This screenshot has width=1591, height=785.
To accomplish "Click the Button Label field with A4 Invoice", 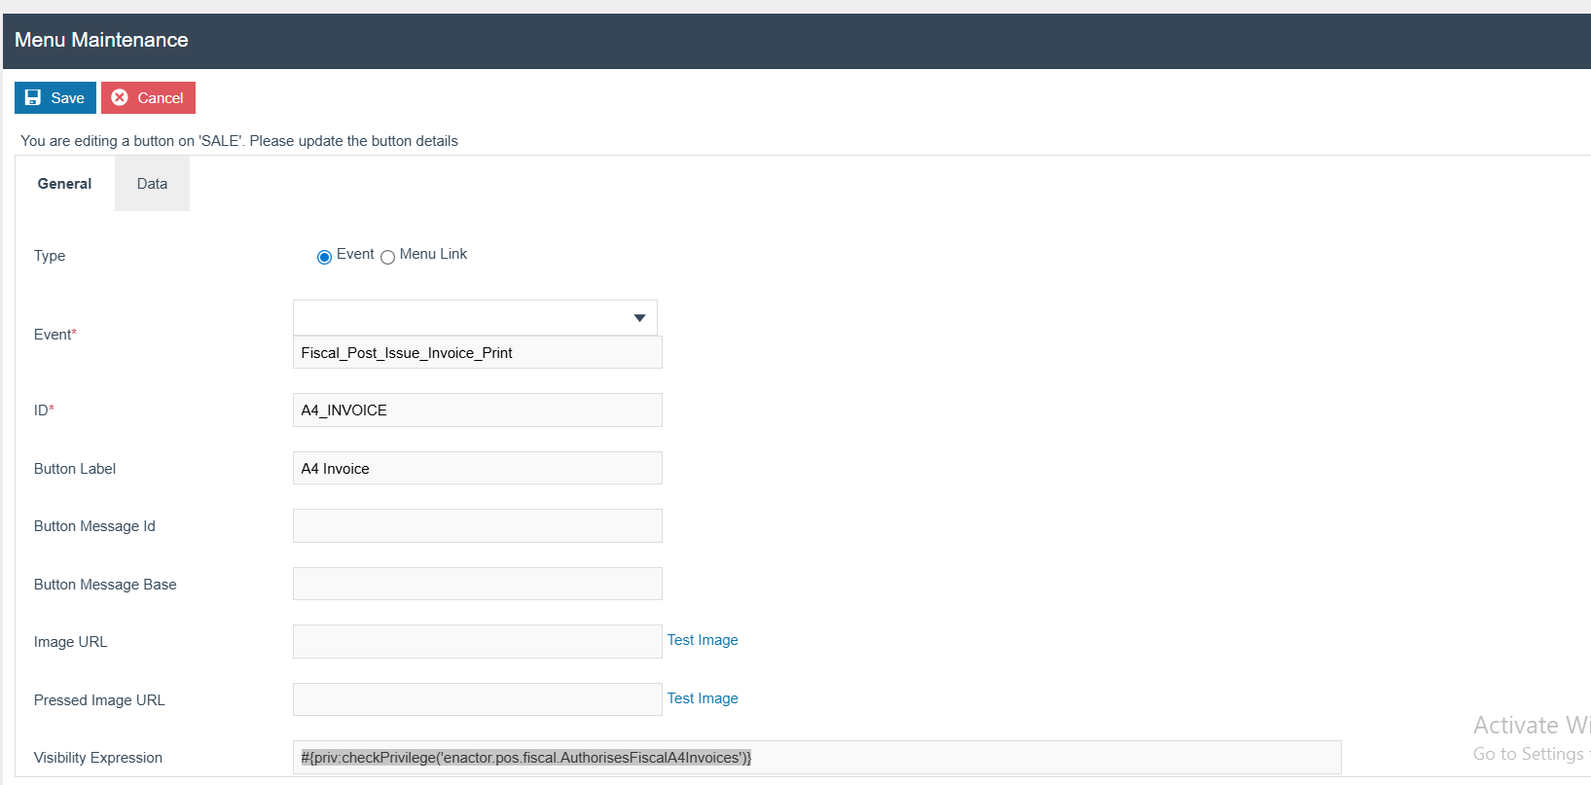I will (x=477, y=469).
